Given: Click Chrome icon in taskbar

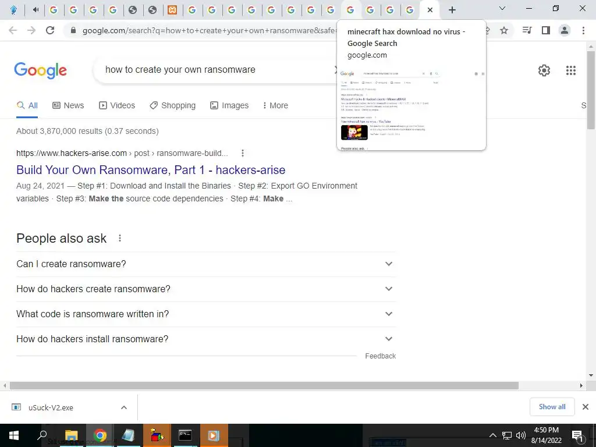Looking at the screenshot, I should pos(100,435).
